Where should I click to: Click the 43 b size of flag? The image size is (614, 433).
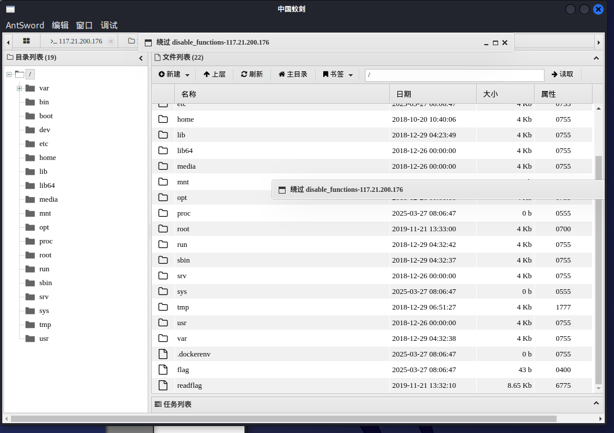tap(525, 370)
